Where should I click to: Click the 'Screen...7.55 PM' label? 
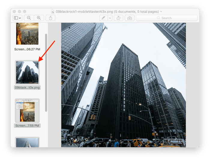tap(27, 126)
